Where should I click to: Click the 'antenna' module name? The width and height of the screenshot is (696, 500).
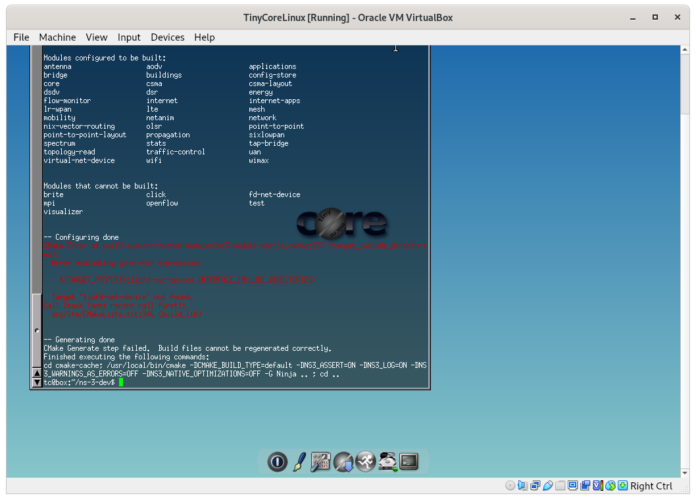coord(57,66)
